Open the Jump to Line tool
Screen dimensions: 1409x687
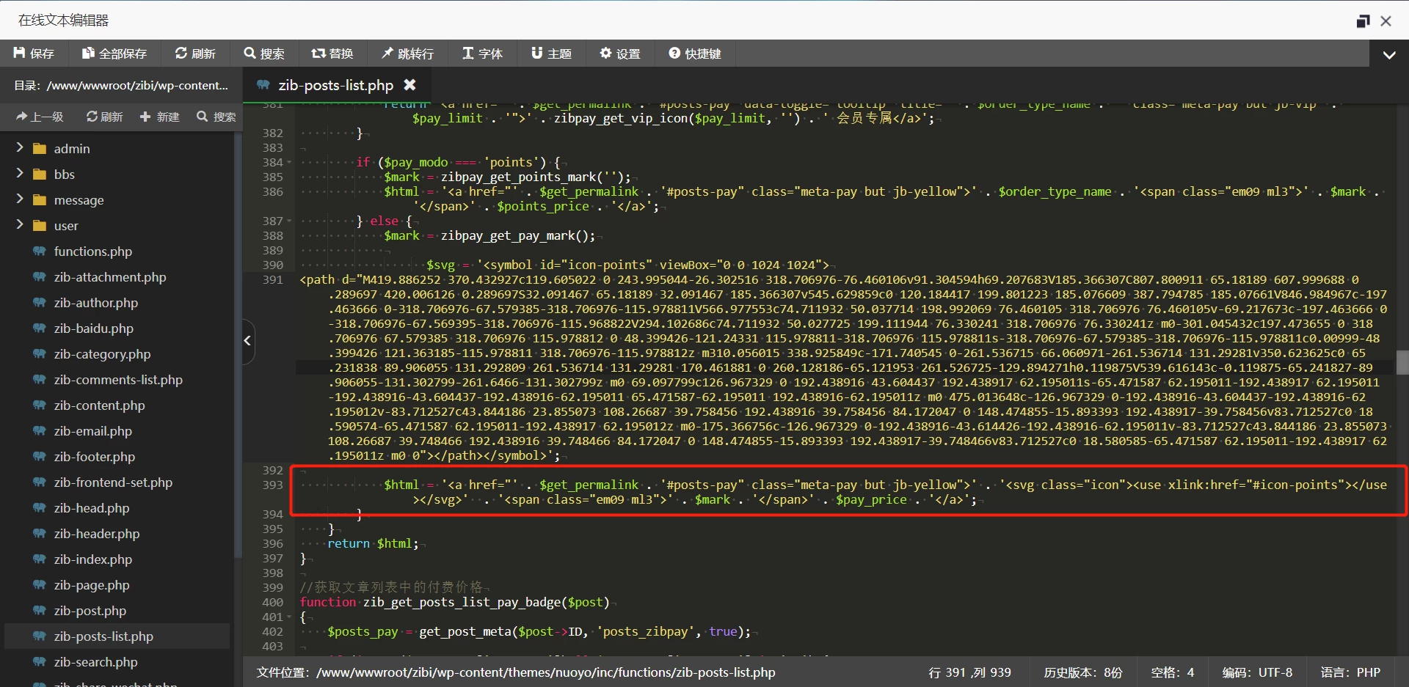tap(407, 54)
